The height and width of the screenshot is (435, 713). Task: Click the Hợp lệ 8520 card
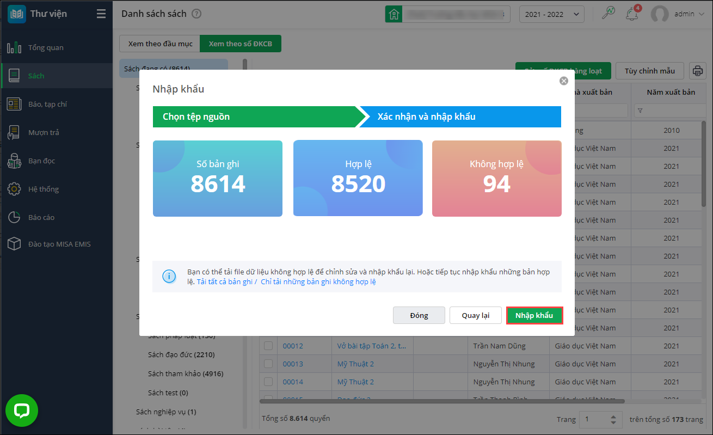(x=358, y=179)
